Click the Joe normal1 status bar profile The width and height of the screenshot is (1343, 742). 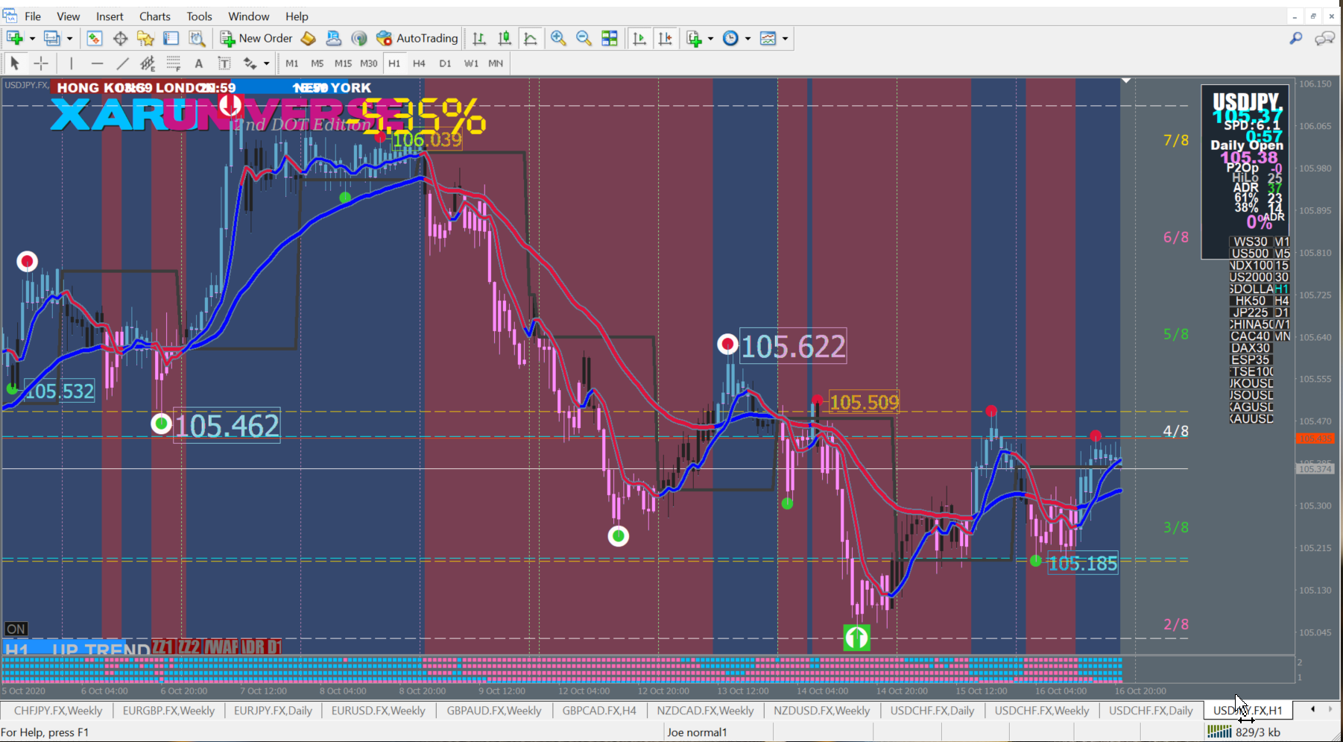[697, 732]
